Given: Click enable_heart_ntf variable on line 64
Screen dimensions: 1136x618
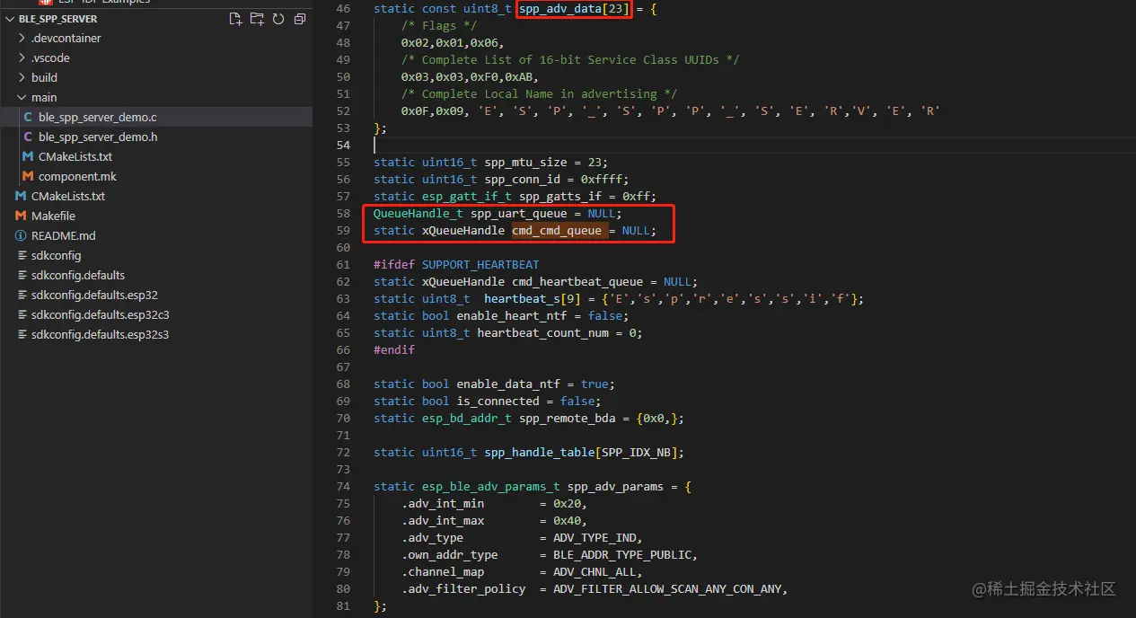Looking at the screenshot, I should 512,315.
